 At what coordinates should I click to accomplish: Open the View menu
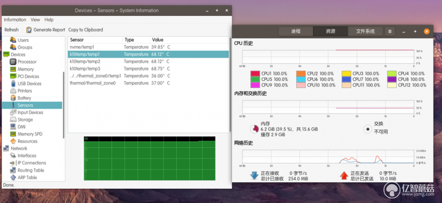pos(35,20)
